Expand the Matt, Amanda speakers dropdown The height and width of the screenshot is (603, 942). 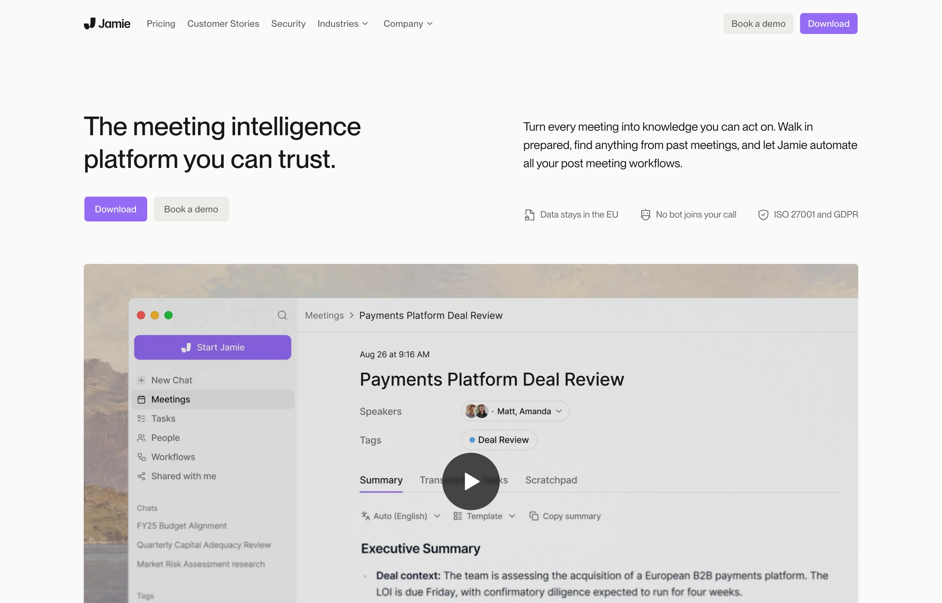(x=515, y=411)
